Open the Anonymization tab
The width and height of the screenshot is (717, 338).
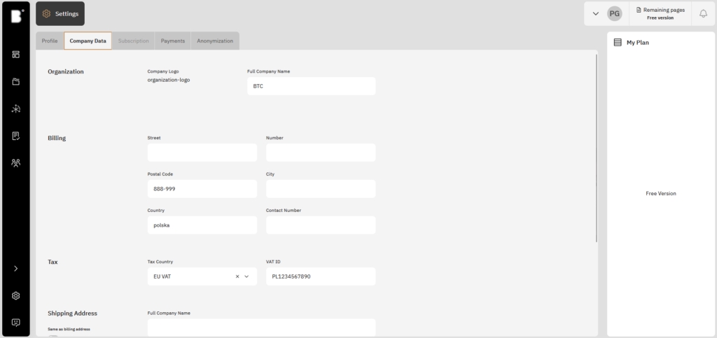(x=215, y=41)
